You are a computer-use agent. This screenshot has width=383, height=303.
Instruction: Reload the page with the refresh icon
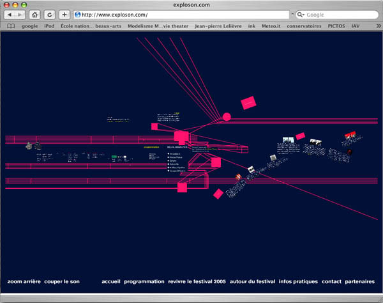pos(49,14)
